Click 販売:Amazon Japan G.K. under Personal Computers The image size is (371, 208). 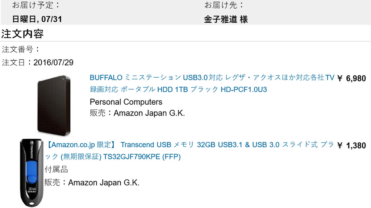137,113
